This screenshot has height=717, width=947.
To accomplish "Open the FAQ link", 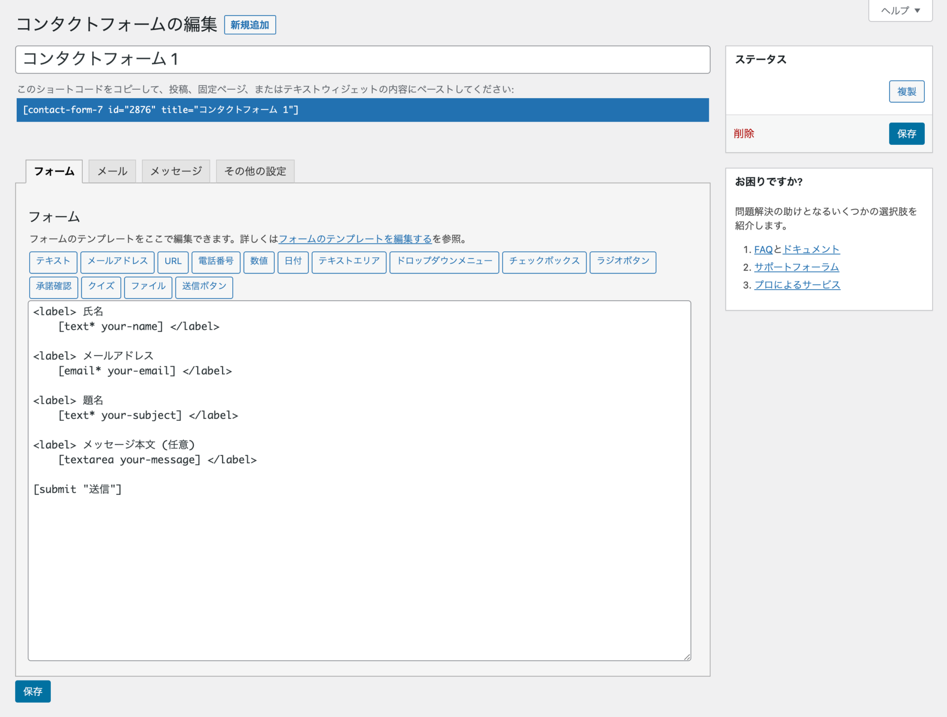I will click(x=763, y=250).
